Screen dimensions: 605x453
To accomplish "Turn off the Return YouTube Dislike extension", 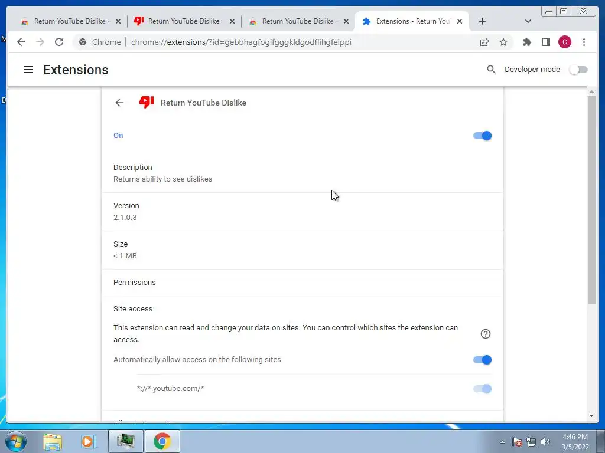I will 482,136.
